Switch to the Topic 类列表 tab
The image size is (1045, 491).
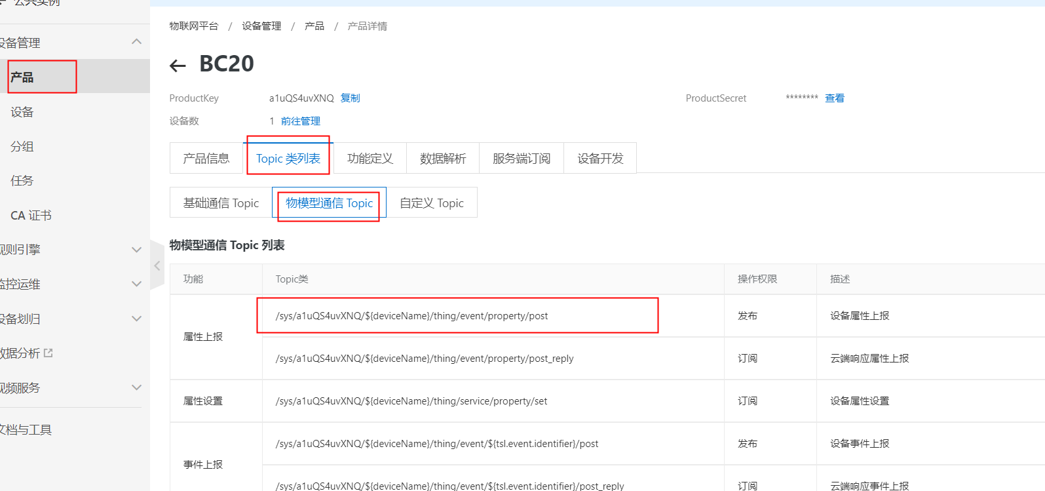(x=288, y=158)
